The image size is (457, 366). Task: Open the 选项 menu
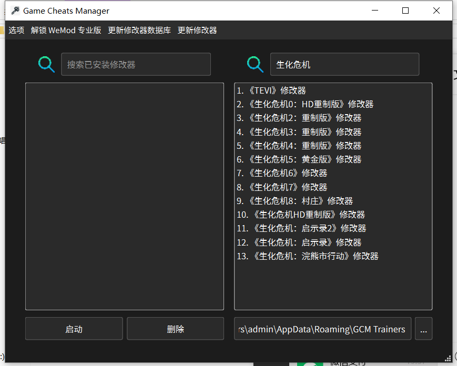(x=16, y=30)
